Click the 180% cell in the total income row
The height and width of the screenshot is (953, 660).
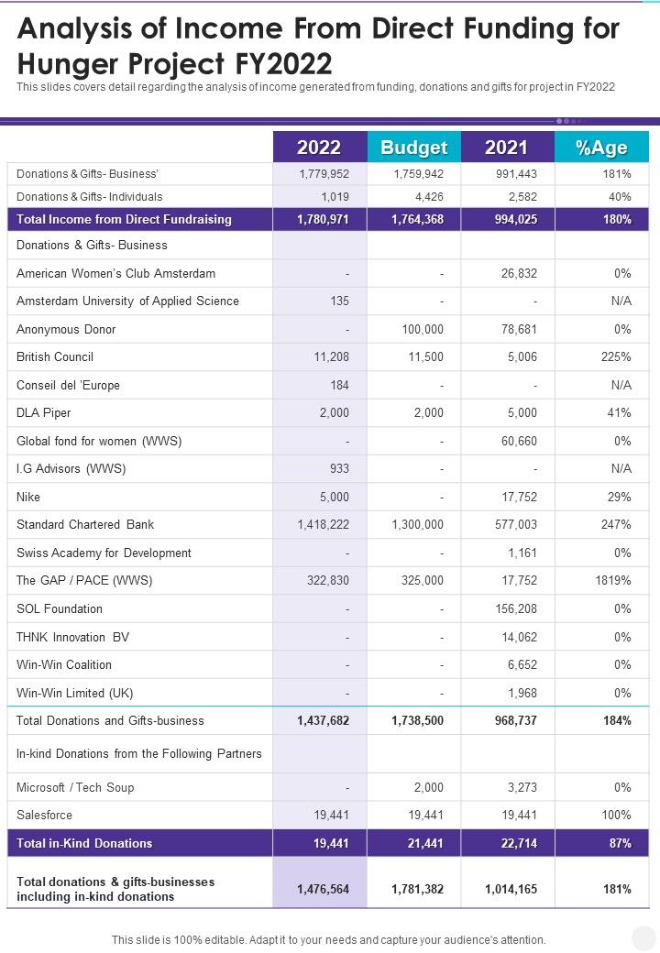pos(617,219)
